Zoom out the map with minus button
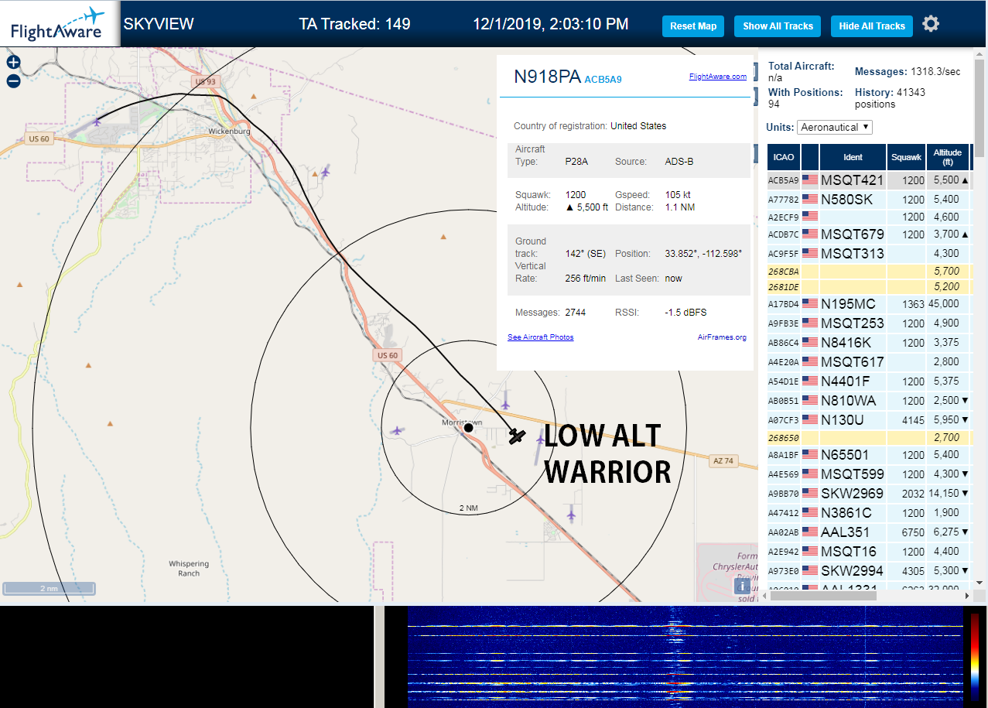Viewport: 988px width, 708px height. click(13, 81)
